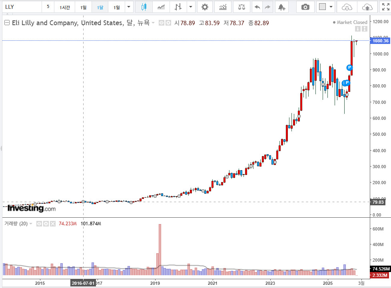The width and height of the screenshot is (391, 288).
Task: Click the 83.59 high value in legend
Action: pos(212,23)
